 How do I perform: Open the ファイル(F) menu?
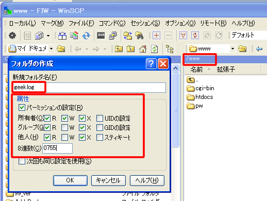point(81,23)
